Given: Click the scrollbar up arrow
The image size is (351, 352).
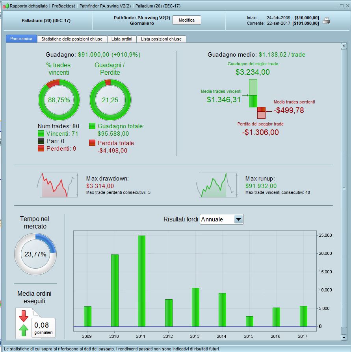Looking at the screenshot, I should pyautogui.click(x=344, y=46).
